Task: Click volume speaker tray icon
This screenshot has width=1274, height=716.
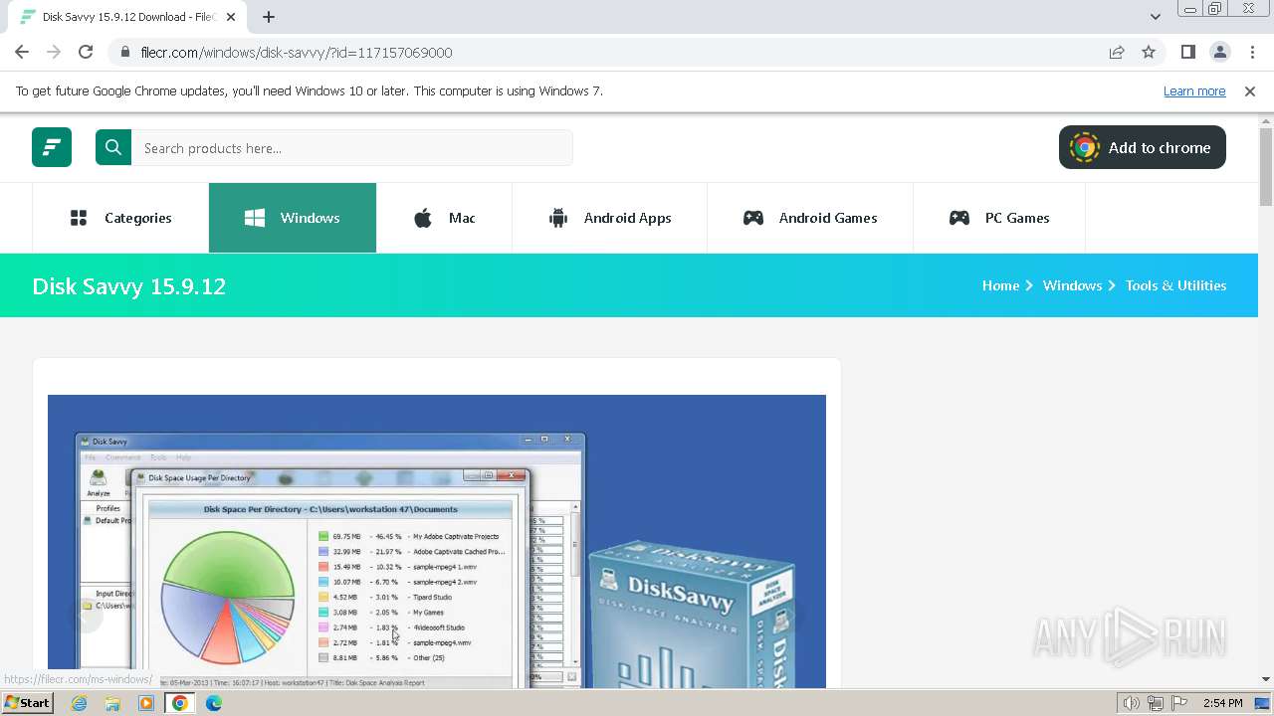Action: 1132,703
